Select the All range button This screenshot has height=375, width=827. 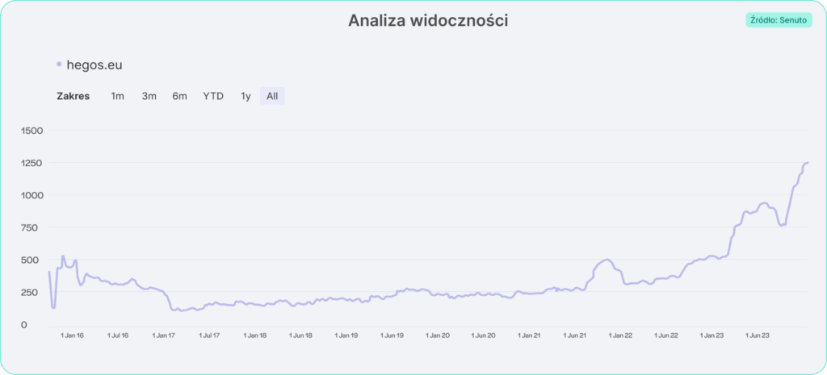[x=272, y=96]
